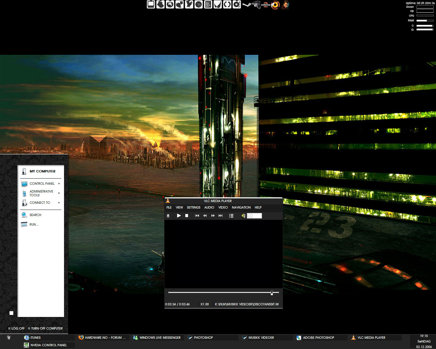
Task: Skip to next track in VLC
Action: pos(221,216)
